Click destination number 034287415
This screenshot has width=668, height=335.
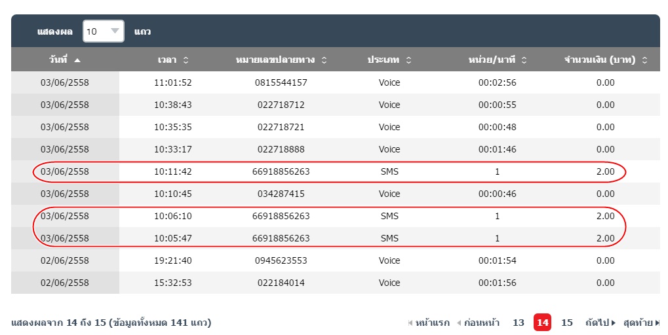pos(281,194)
